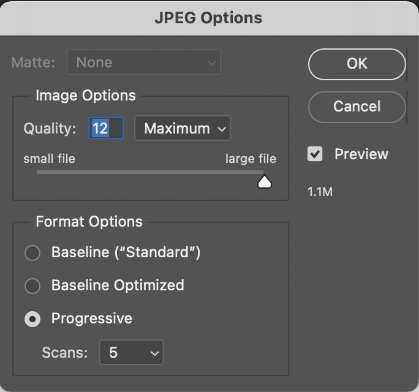The image size is (419, 392).
Task: Click the Scans label text
Action: pyautogui.click(x=64, y=353)
